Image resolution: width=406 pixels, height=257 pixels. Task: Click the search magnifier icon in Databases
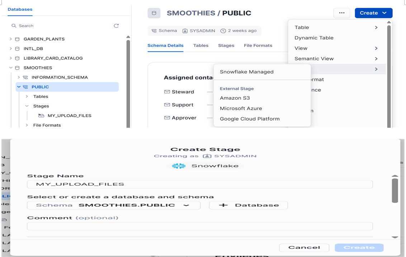[14, 26]
